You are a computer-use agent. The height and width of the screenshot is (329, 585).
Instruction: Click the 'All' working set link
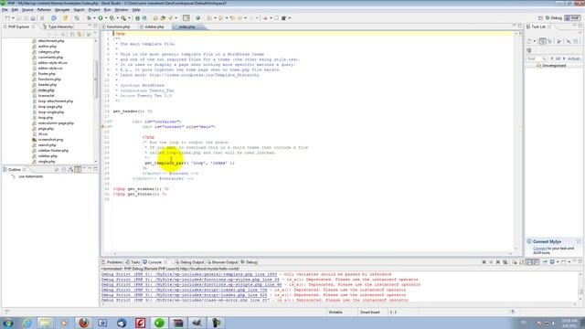[558, 58]
